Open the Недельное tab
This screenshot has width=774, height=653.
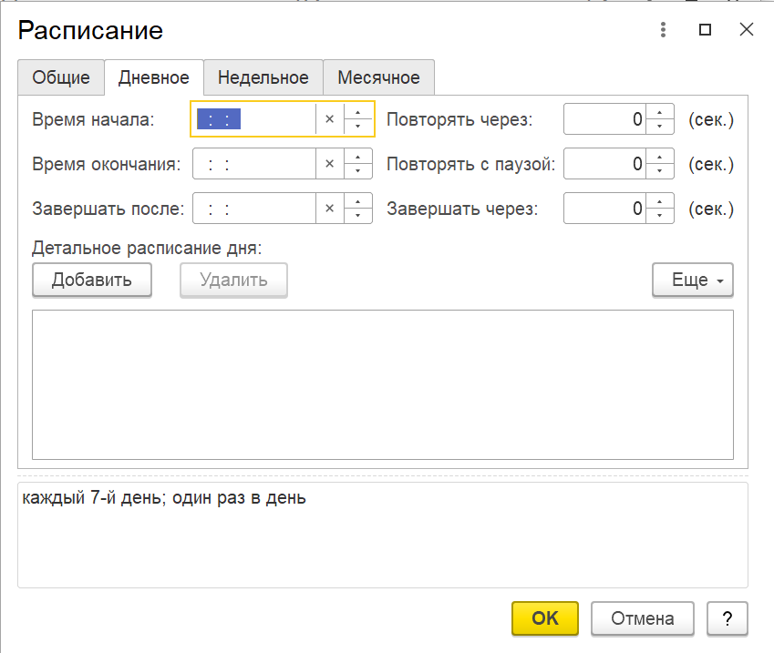click(263, 77)
